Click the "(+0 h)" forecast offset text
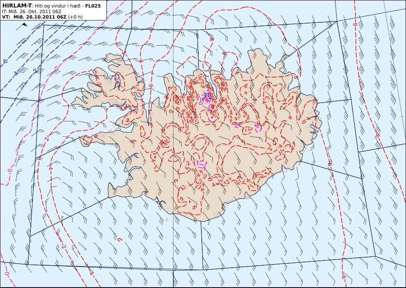 pyautogui.click(x=76, y=17)
